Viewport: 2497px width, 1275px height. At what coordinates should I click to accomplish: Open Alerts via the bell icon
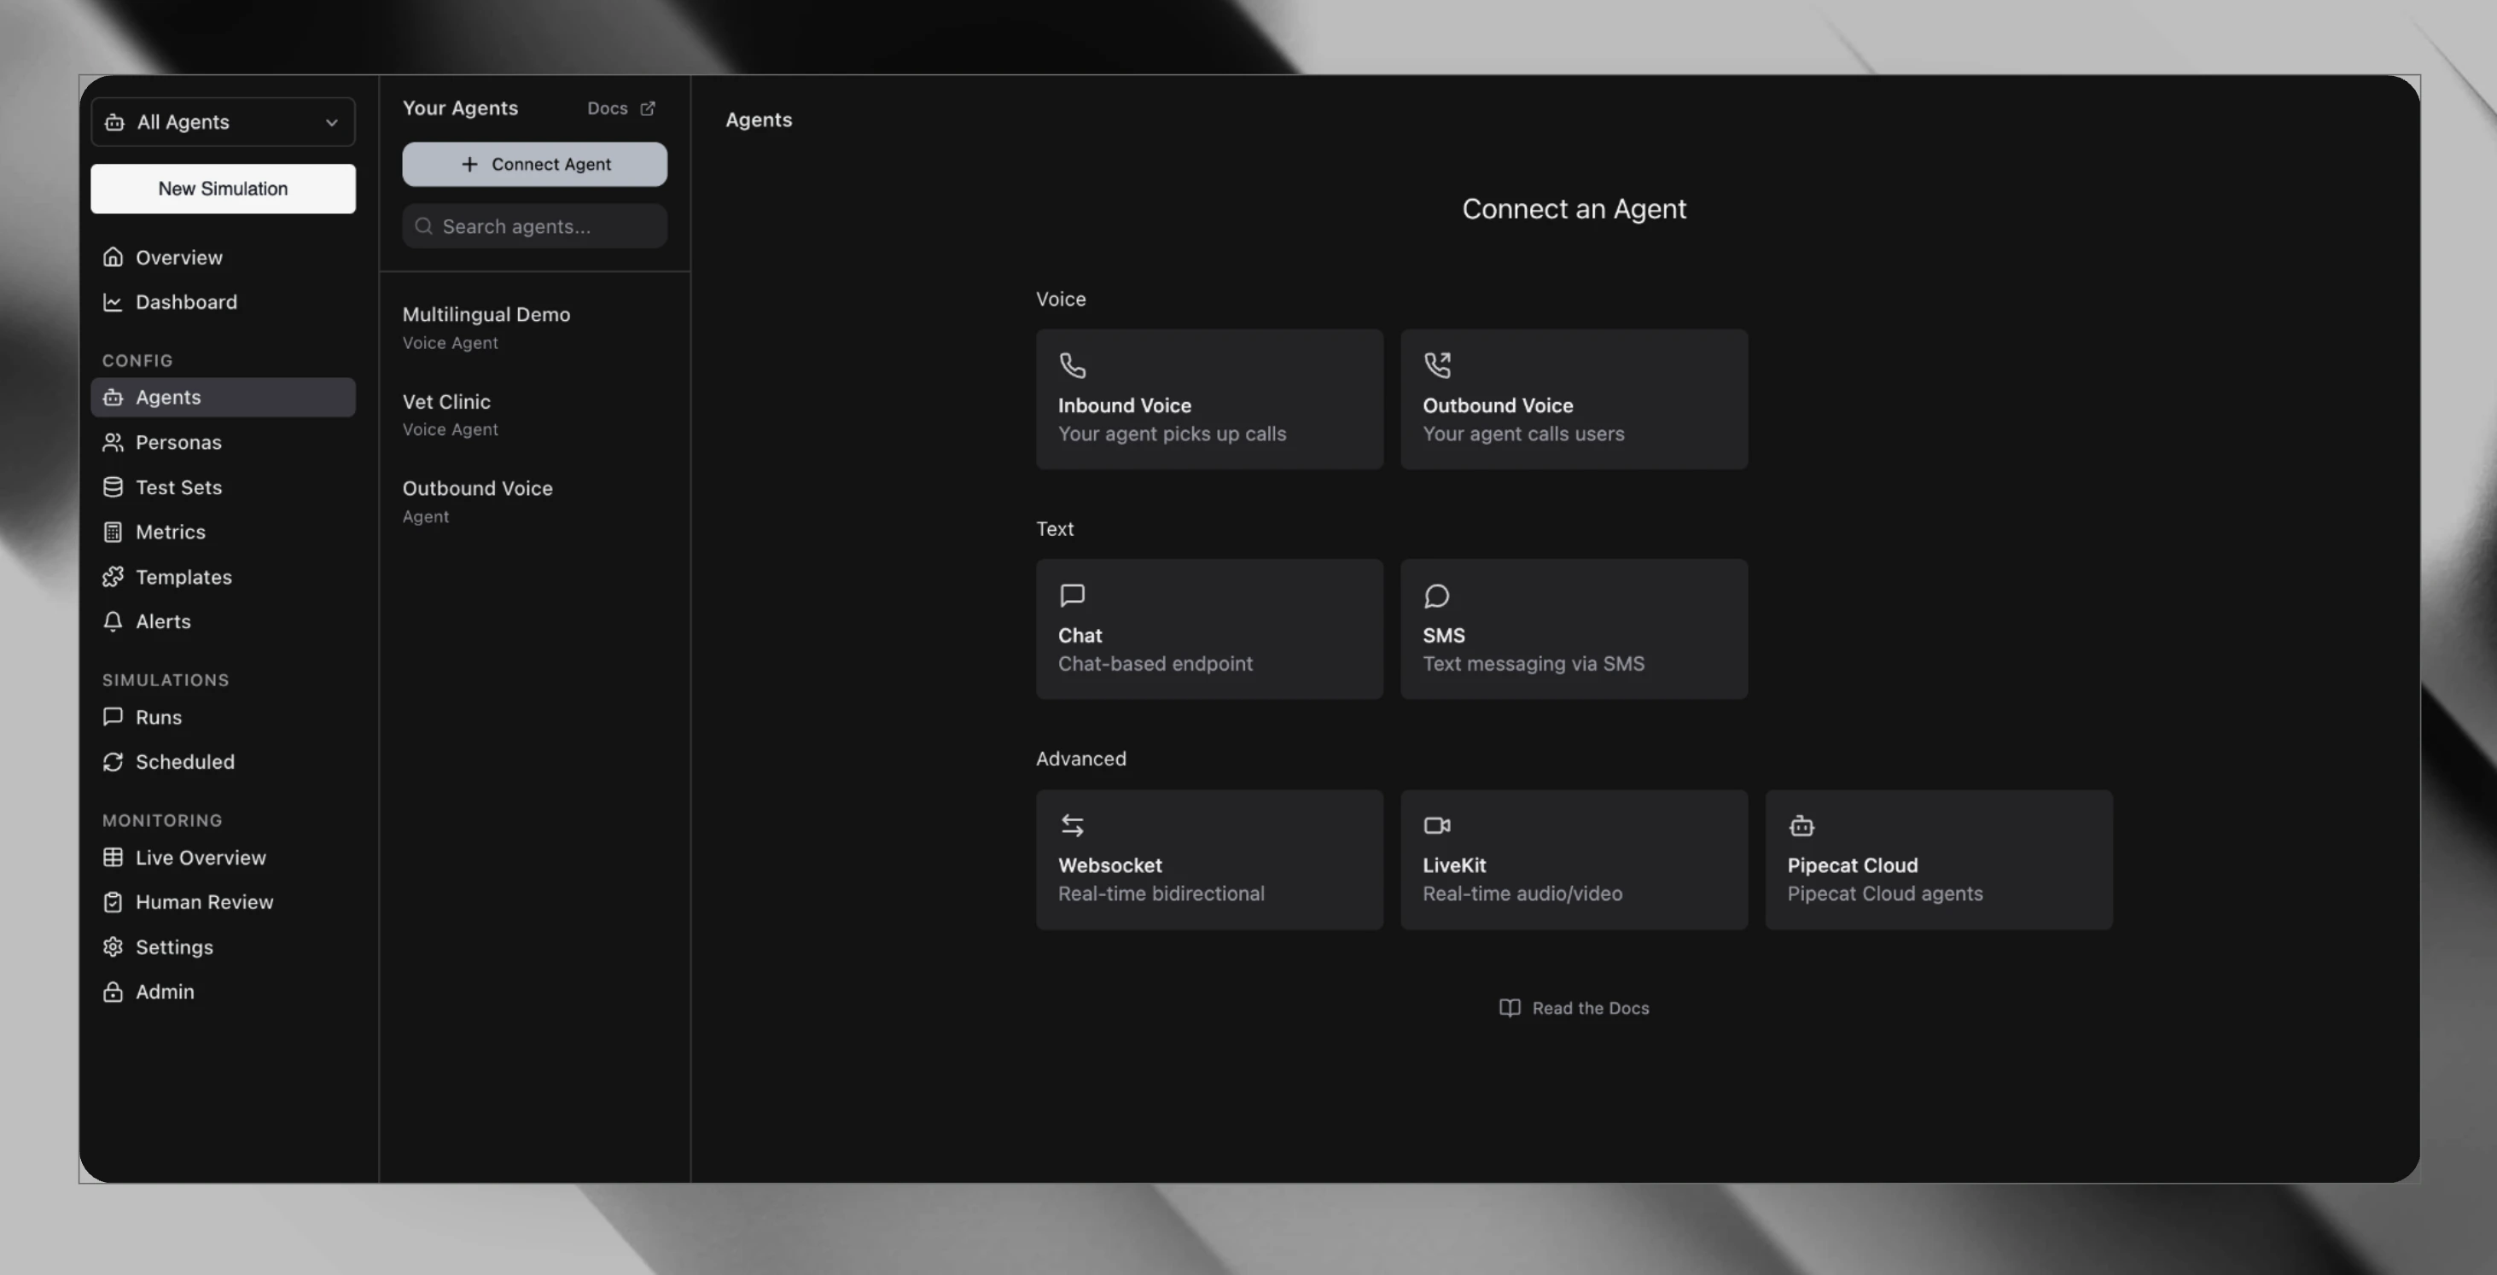pyautogui.click(x=113, y=621)
